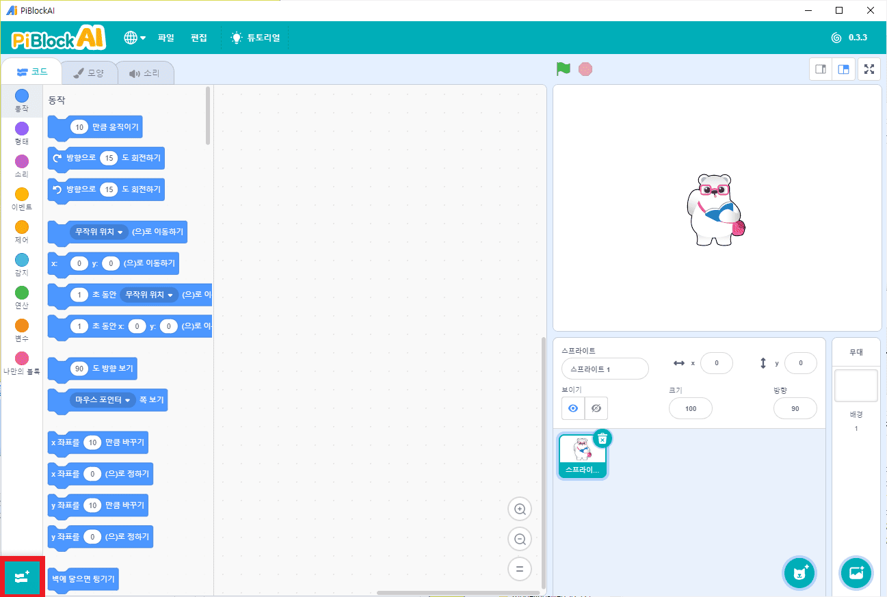Click the red stop sign button
The image size is (887, 597).
tap(585, 69)
